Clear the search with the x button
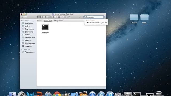The height and width of the screenshot is (96, 171). coord(103,17)
